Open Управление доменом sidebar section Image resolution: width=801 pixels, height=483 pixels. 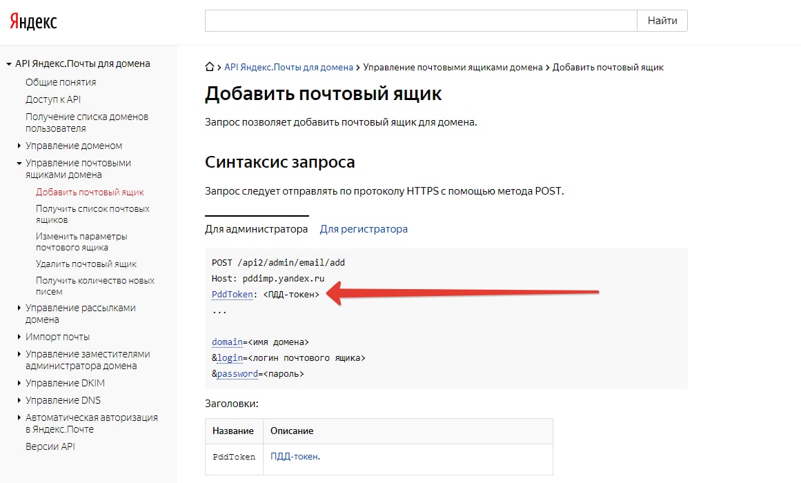[74, 146]
